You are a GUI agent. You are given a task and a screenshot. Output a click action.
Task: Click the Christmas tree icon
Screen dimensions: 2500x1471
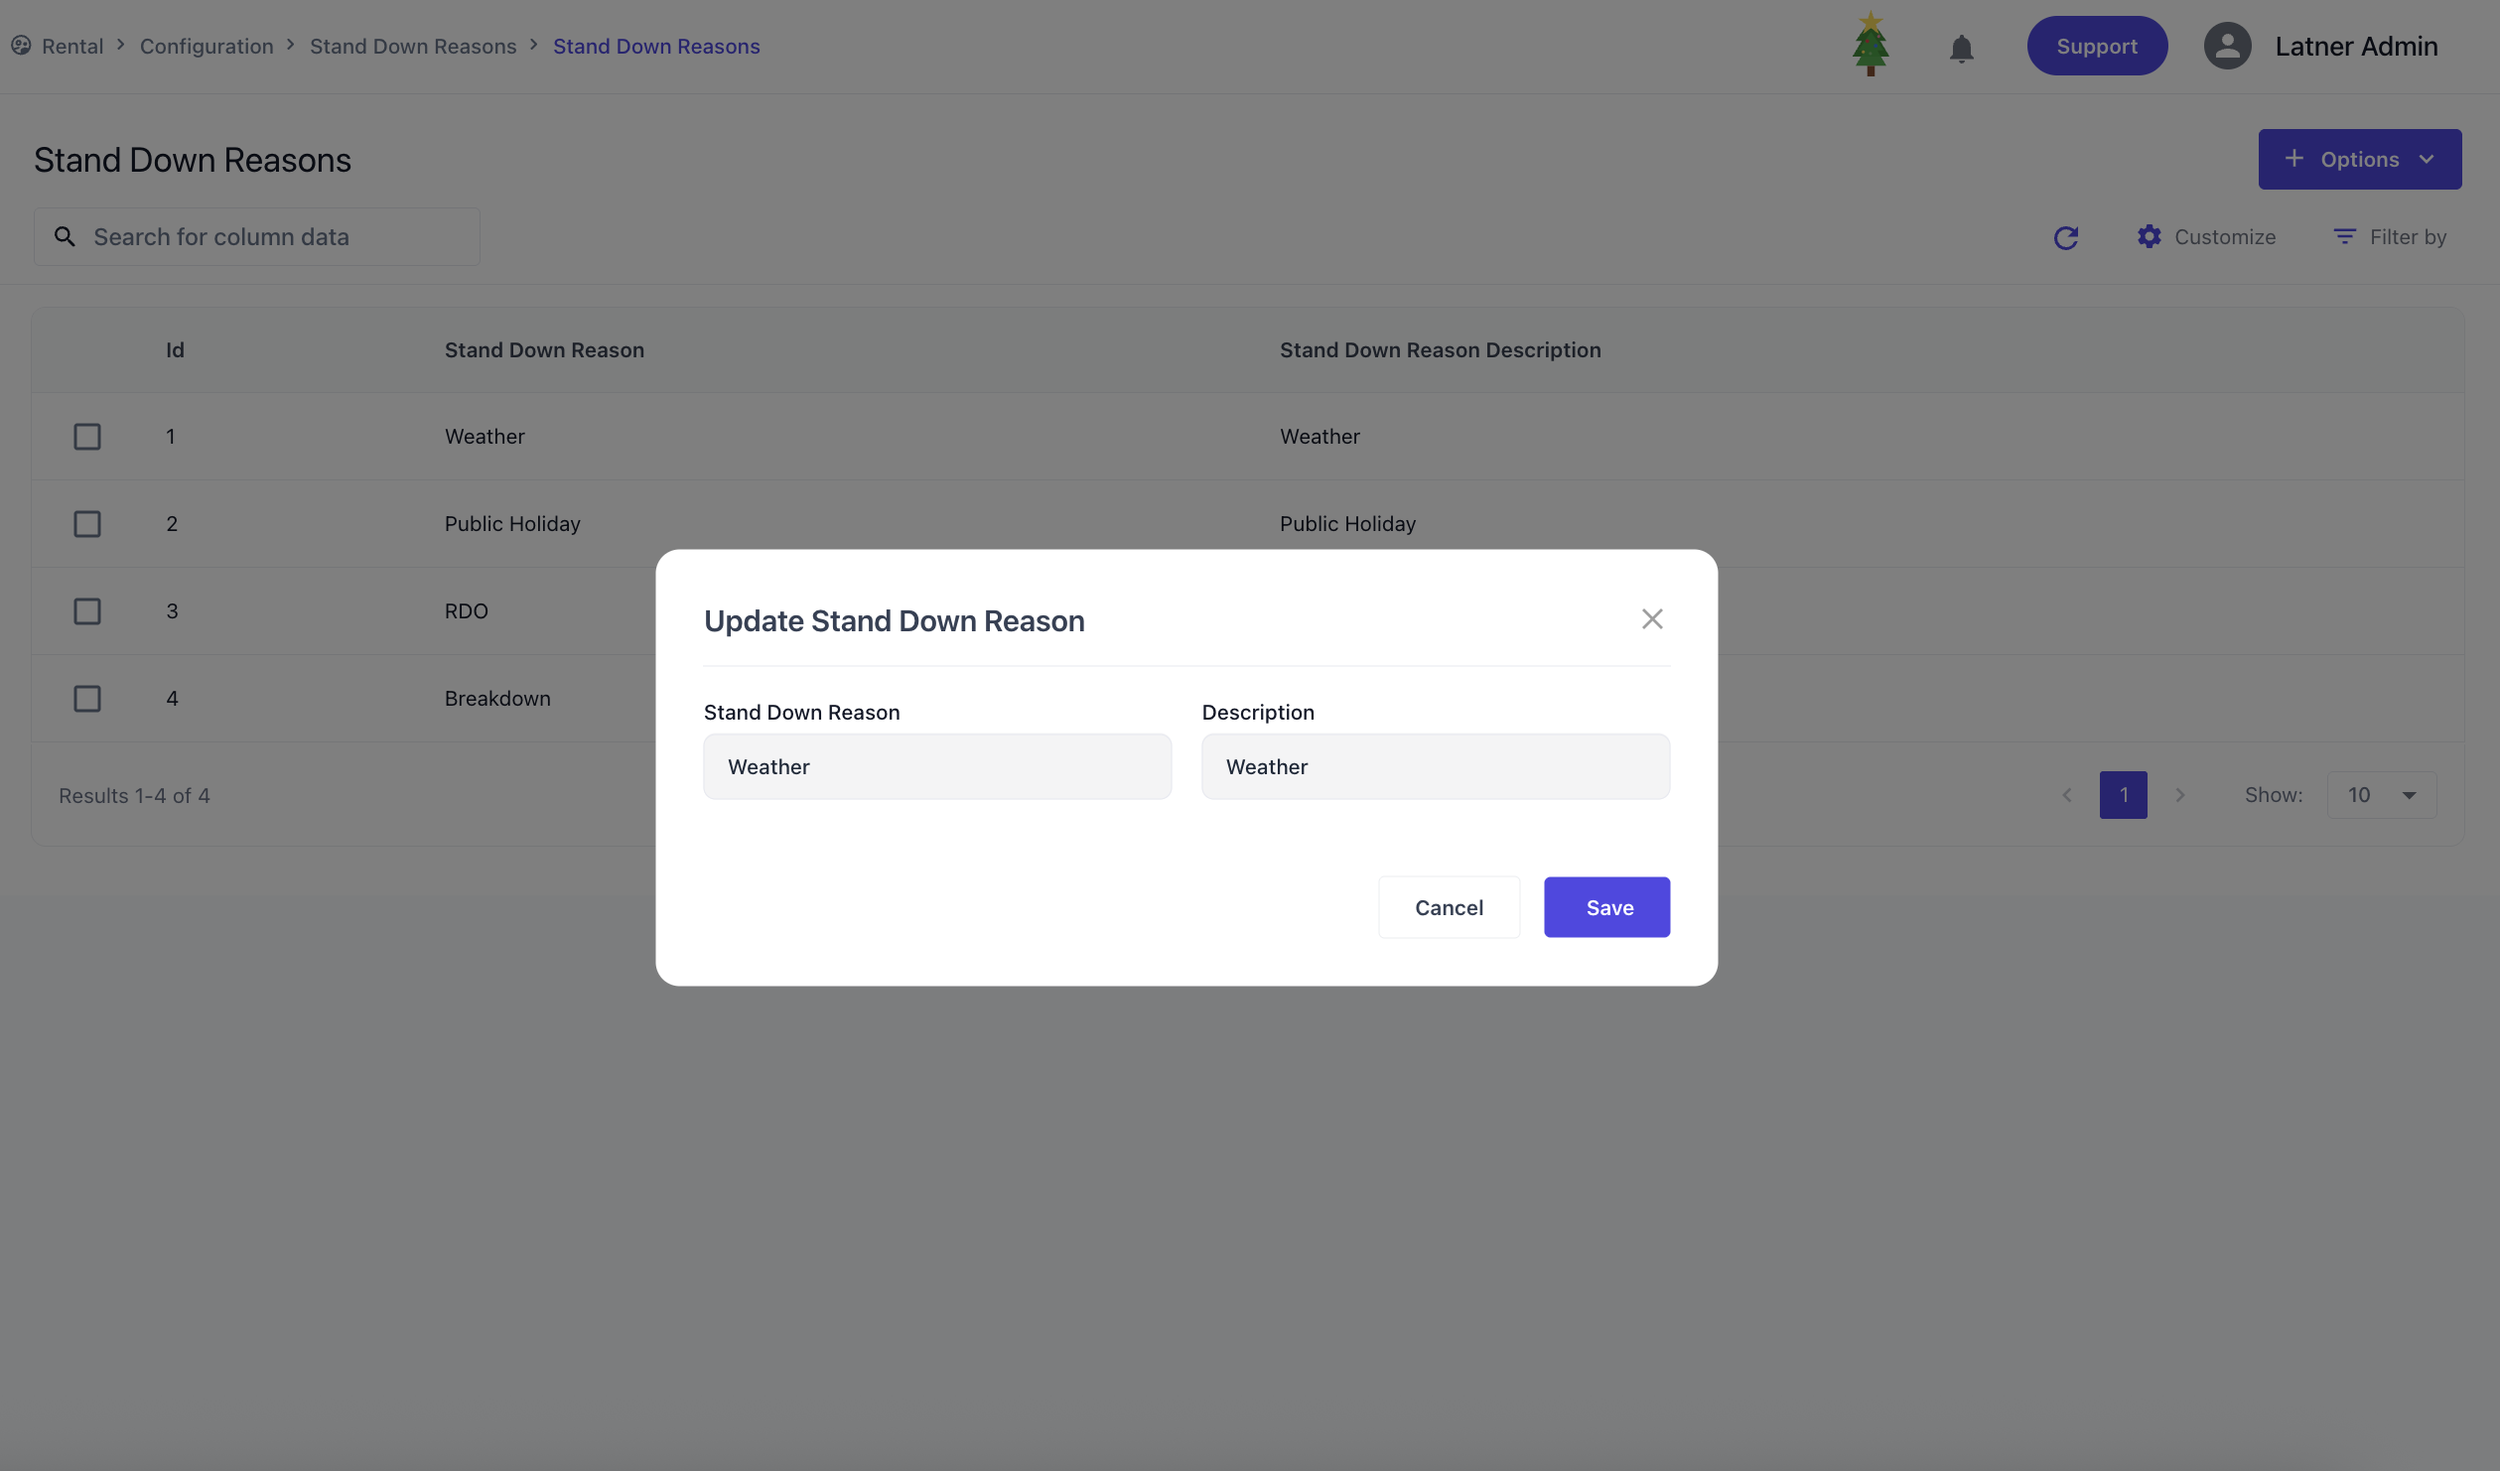point(1871,45)
